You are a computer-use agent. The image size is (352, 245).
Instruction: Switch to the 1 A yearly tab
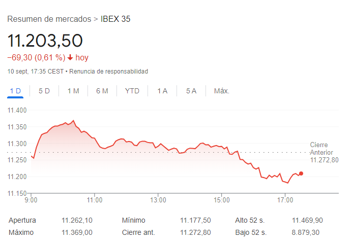point(162,91)
